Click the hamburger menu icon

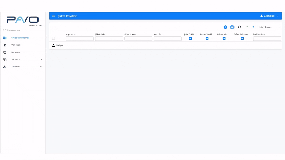pyautogui.click(x=54, y=16)
